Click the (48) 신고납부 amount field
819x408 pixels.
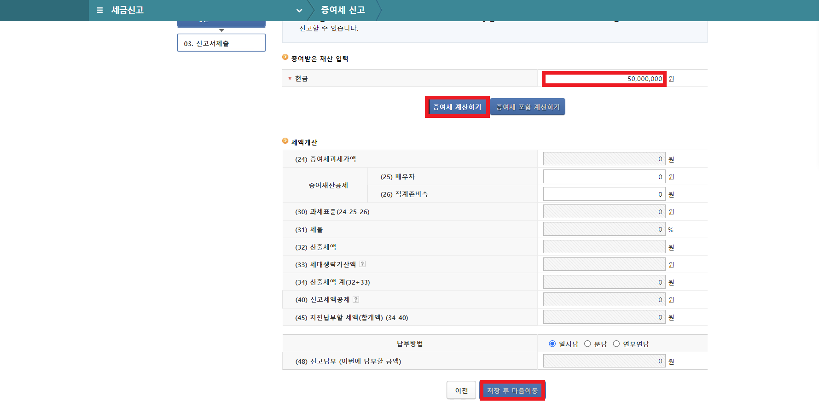tap(604, 361)
